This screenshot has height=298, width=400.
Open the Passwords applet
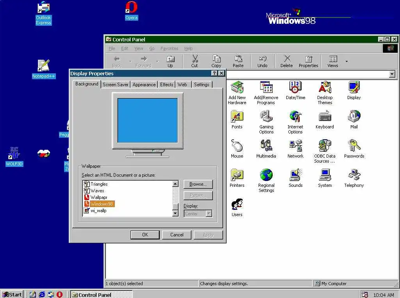(x=354, y=149)
